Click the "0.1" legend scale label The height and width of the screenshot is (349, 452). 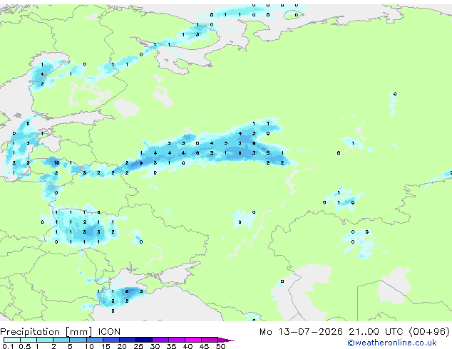[8, 346]
